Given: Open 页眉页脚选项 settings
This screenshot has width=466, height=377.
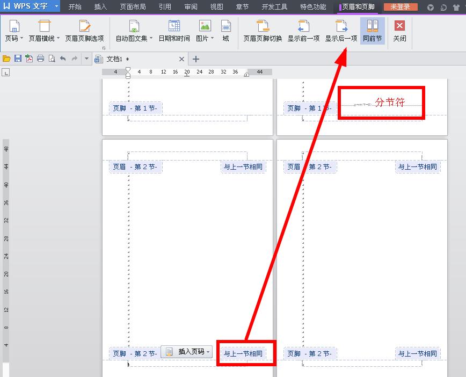Looking at the screenshot, I should [x=84, y=31].
